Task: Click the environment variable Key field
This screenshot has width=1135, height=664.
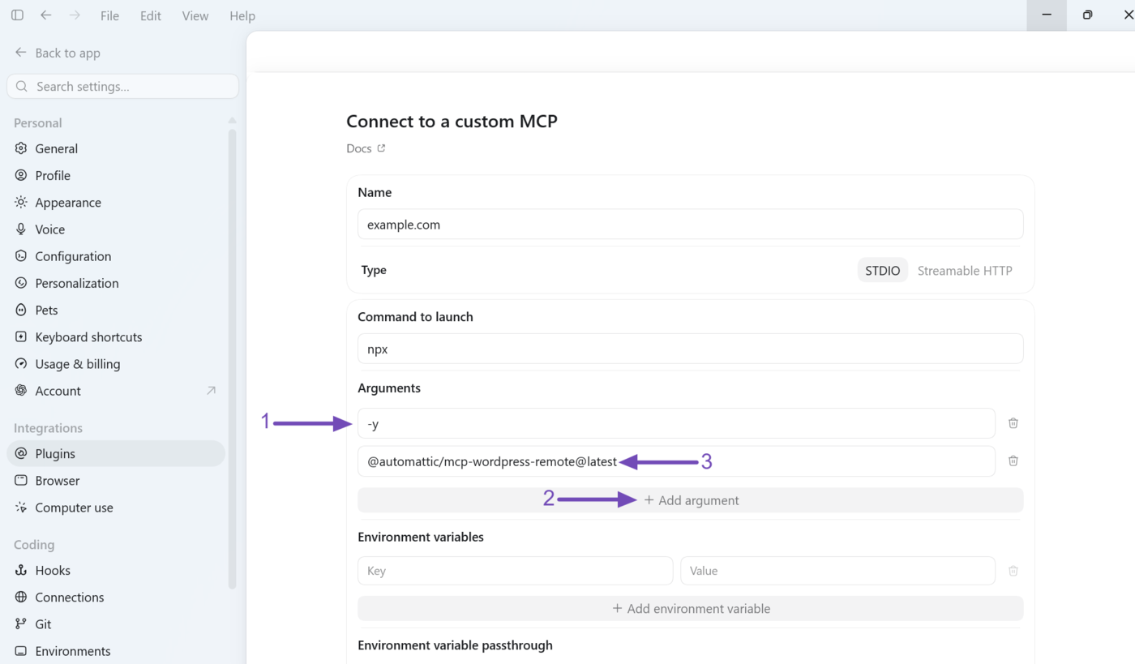Action: 515,571
